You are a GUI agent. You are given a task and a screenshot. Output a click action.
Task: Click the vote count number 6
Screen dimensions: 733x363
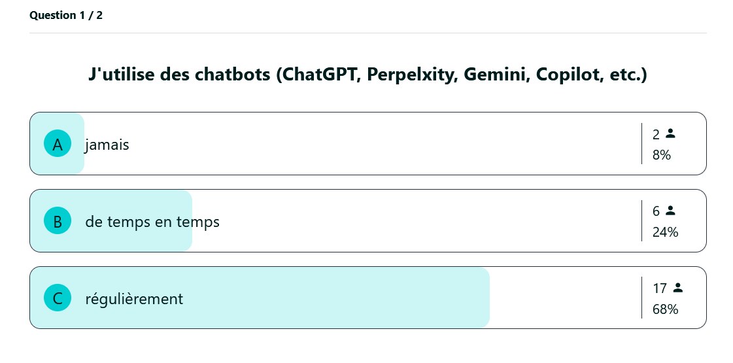656,211
